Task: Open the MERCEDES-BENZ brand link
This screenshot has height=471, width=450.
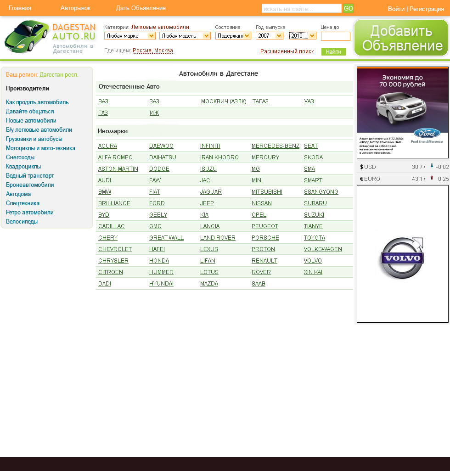Action: pyautogui.click(x=276, y=146)
